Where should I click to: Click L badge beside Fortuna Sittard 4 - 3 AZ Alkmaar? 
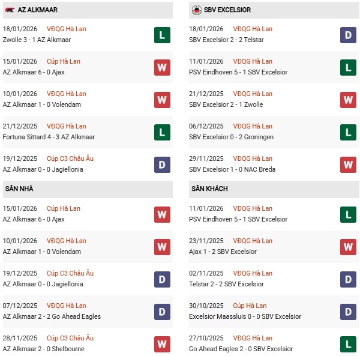tap(161, 132)
